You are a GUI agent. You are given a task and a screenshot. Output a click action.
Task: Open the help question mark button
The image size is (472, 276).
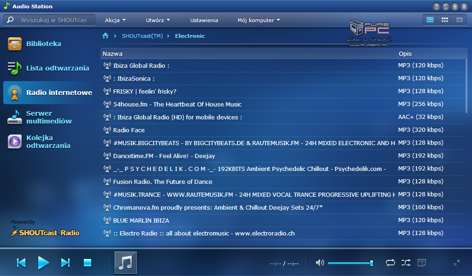436,6
